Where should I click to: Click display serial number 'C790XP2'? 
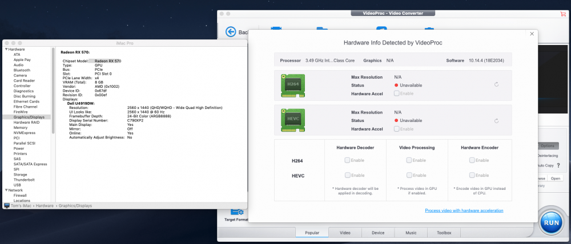[x=135, y=120]
